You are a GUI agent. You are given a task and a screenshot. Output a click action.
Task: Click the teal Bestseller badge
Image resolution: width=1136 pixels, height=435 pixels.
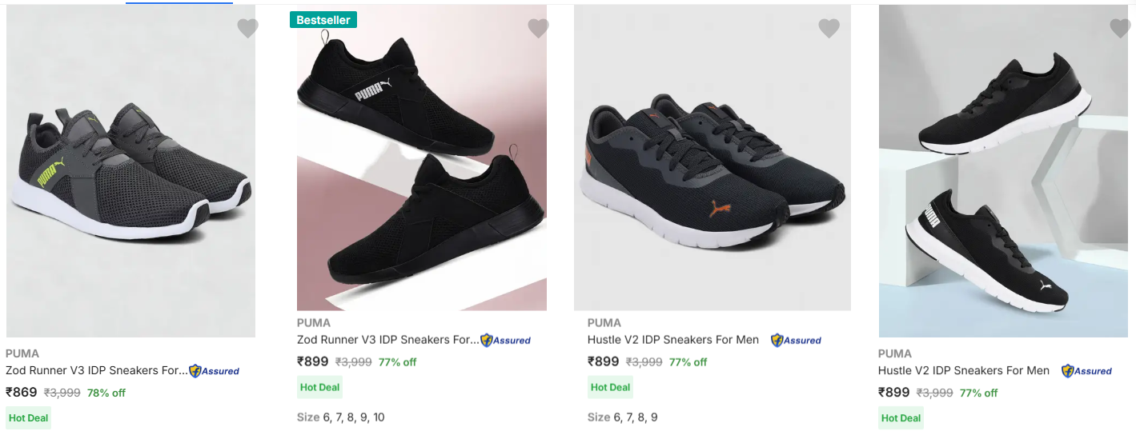point(323,20)
